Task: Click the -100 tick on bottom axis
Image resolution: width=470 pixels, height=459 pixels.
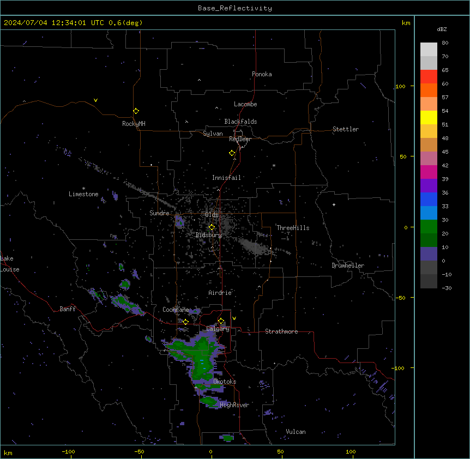Action: click(x=68, y=452)
